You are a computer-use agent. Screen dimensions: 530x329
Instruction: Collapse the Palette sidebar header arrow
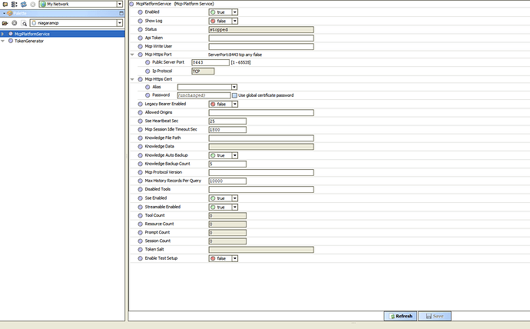click(4, 13)
